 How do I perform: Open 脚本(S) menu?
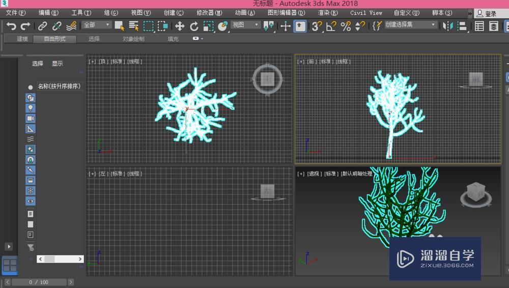coord(442,13)
